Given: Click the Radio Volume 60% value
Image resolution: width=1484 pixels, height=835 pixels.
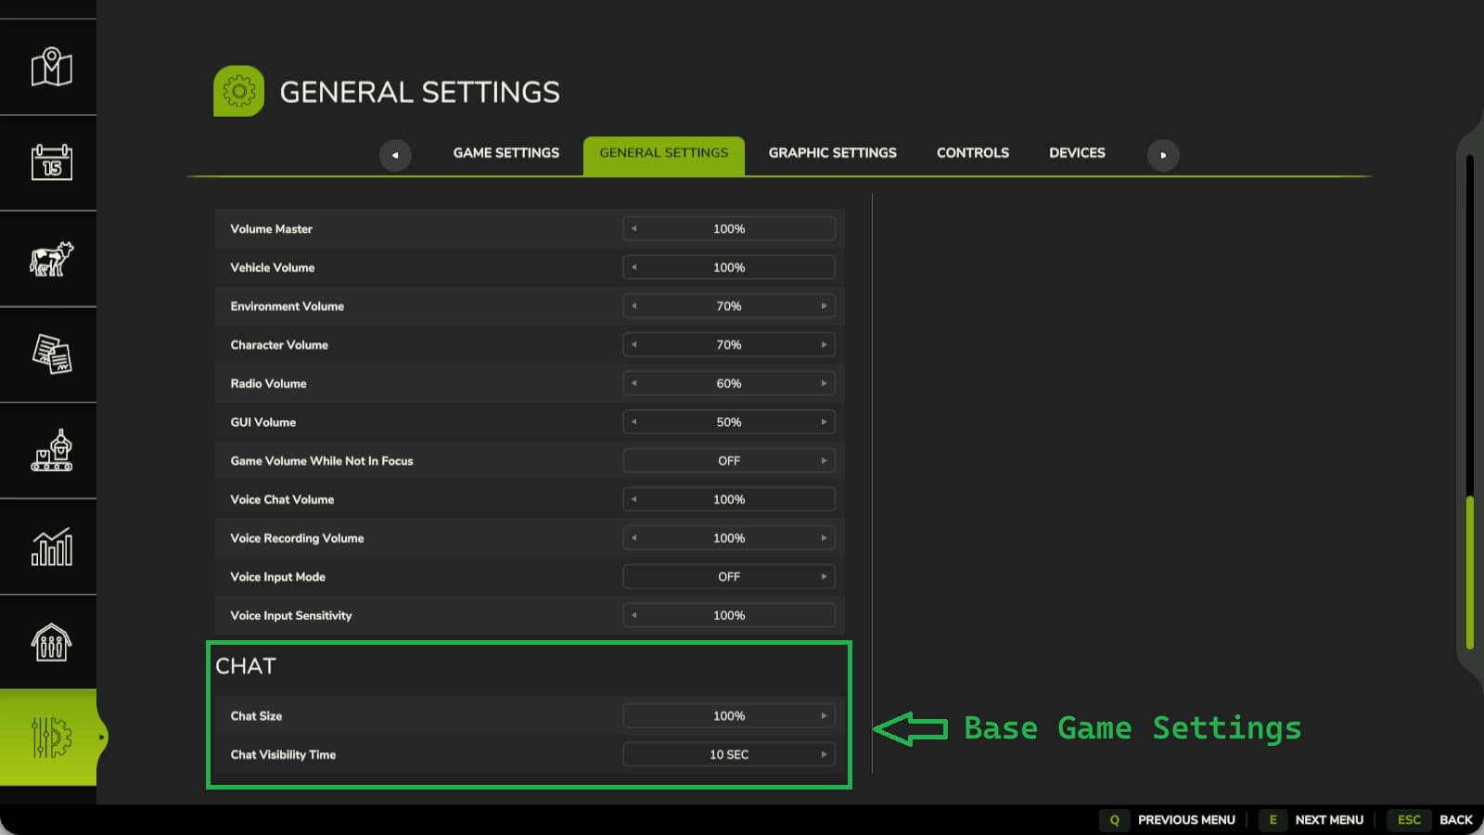Looking at the screenshot, I should [729, 383].
